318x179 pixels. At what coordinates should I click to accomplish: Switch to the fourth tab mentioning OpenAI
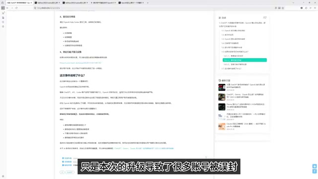(103, 3)
